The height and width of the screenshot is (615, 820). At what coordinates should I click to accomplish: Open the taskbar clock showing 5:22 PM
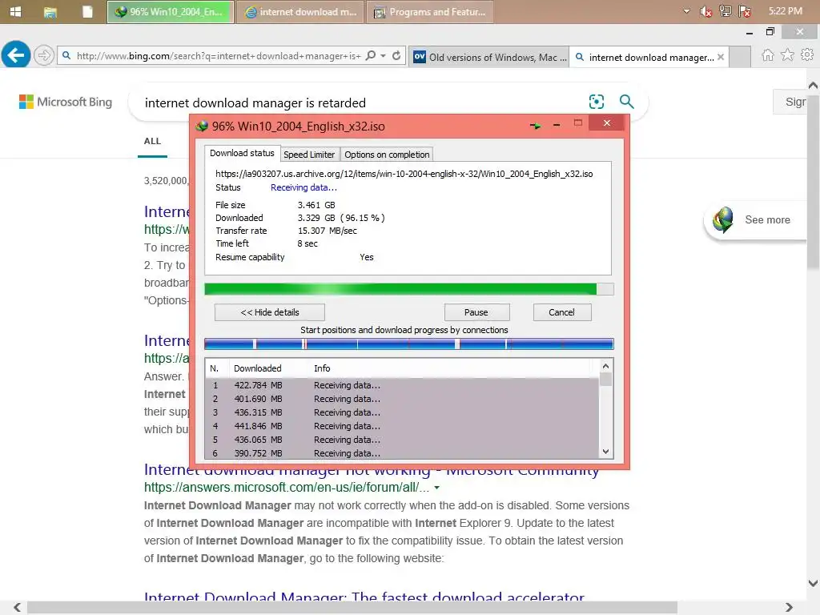785,11
